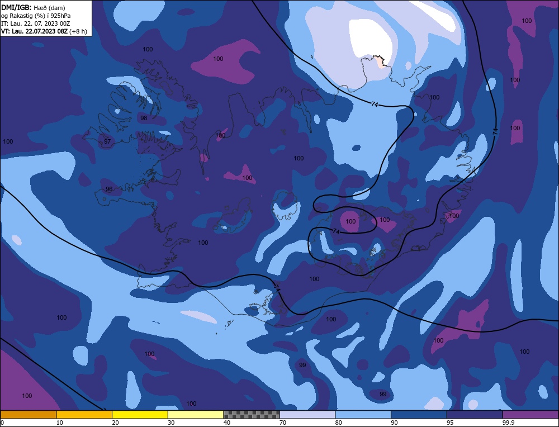Image resolution: width=559 pixels, height=427 pixels.
Task: Click the "20" legend scale label
Action: [115, 423]
